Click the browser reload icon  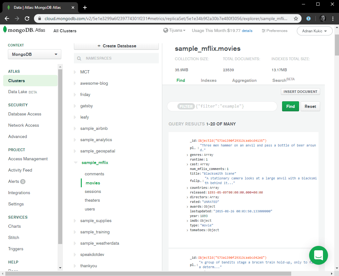(27, 19)
